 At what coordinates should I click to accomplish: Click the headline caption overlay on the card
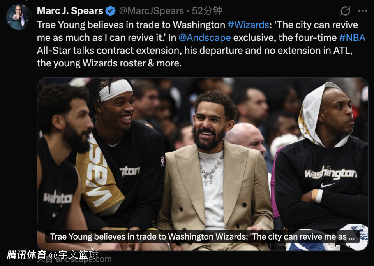203,237
